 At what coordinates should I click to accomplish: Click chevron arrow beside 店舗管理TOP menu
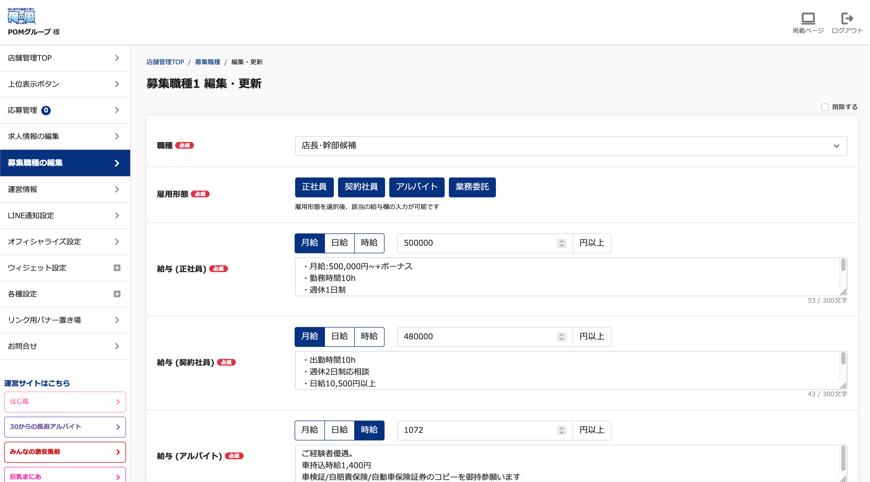[117, 58]
